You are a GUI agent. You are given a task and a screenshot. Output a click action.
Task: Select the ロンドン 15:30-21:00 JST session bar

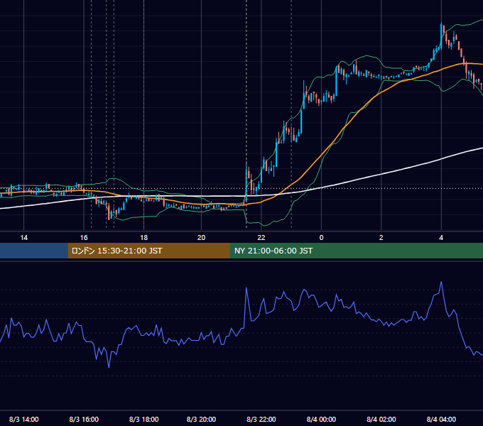point(148,251)
